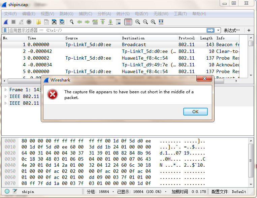Expand Frame 1 tree item

[x=5, y=90]
